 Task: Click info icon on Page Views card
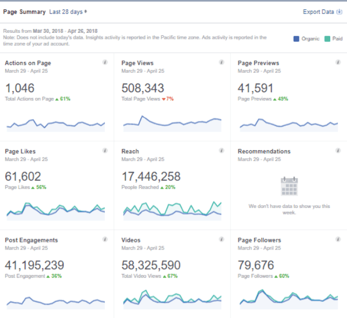[x=221, y=63]
